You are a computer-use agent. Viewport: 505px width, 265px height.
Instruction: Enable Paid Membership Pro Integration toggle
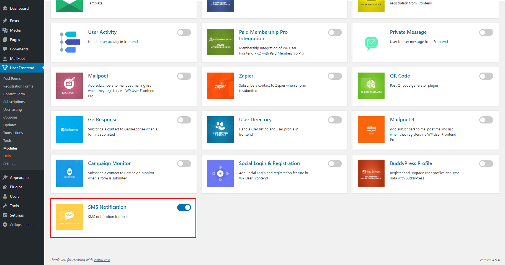(x=335, y=32)
